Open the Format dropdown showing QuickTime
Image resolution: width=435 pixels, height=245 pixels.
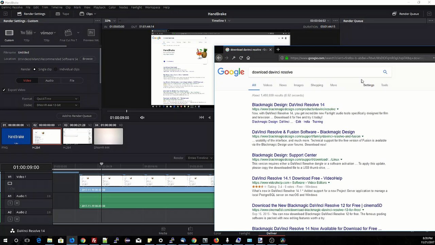coord(57,99)
